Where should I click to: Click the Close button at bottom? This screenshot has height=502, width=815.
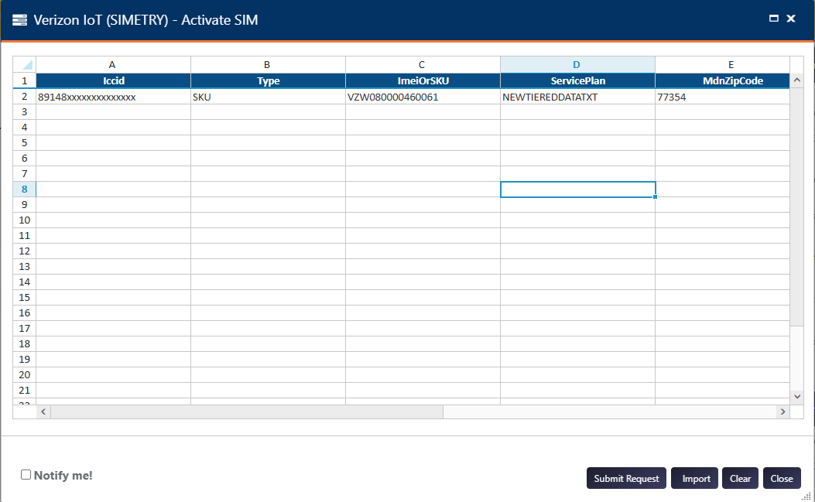(x=782, y=479)
